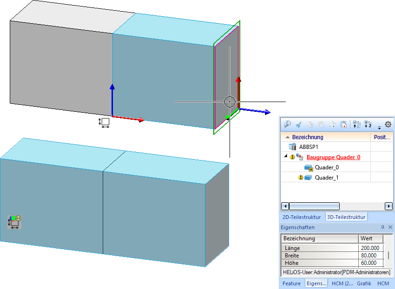Click the Höhe value 60.000
The width and height of the screenshot is (395, 289).
(x=369, y=263)
